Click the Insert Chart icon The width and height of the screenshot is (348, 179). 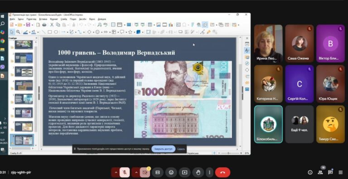(x=170, y=25)
